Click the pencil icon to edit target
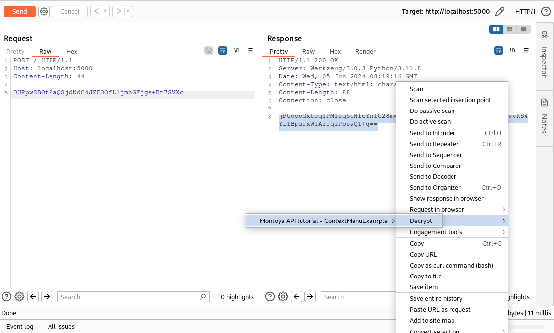Image resolution: width=554 pixels, height=333 pixels. [500, 11]
